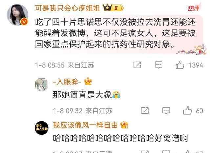Viewport: 210px width, 153px height.
Task: Tap the orange V verification badge
Action: (24, 22)
